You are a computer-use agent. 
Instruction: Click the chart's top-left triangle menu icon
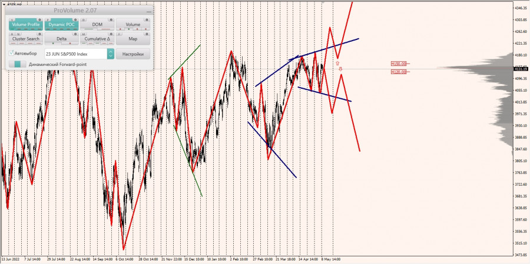[x=4, y=4]
